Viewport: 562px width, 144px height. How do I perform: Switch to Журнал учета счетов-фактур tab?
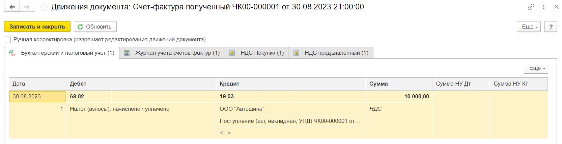172,53
